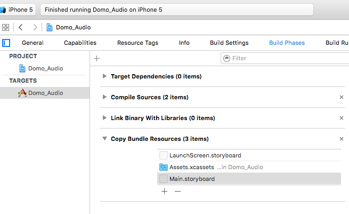
Task: Open the Capabilities tab
Action: click(x=80, y=43)
